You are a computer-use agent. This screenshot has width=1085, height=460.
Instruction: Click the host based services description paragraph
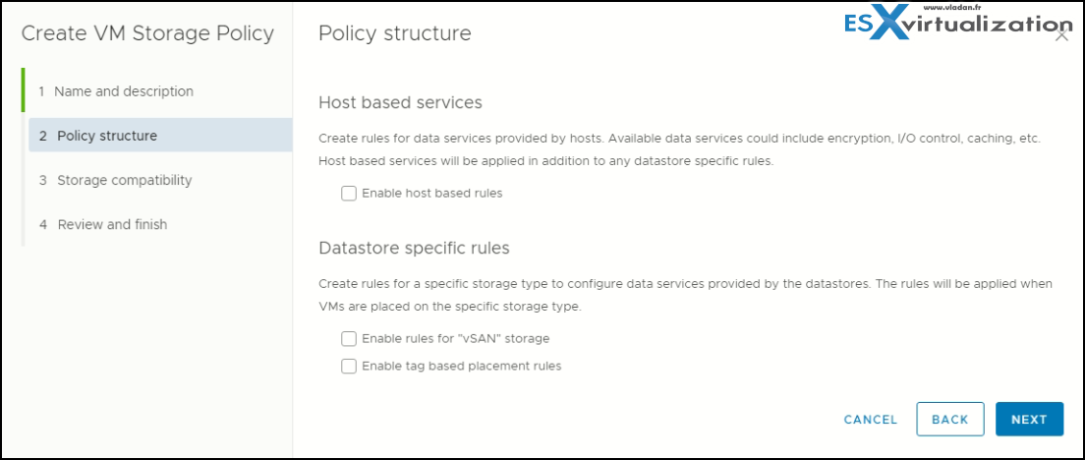pos(679,150)
